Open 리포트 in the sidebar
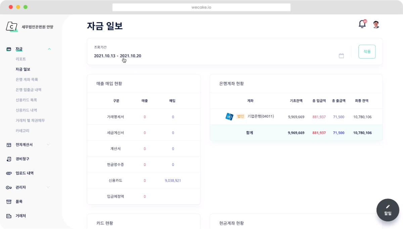 pyautogui.click(x=20, y=59)
